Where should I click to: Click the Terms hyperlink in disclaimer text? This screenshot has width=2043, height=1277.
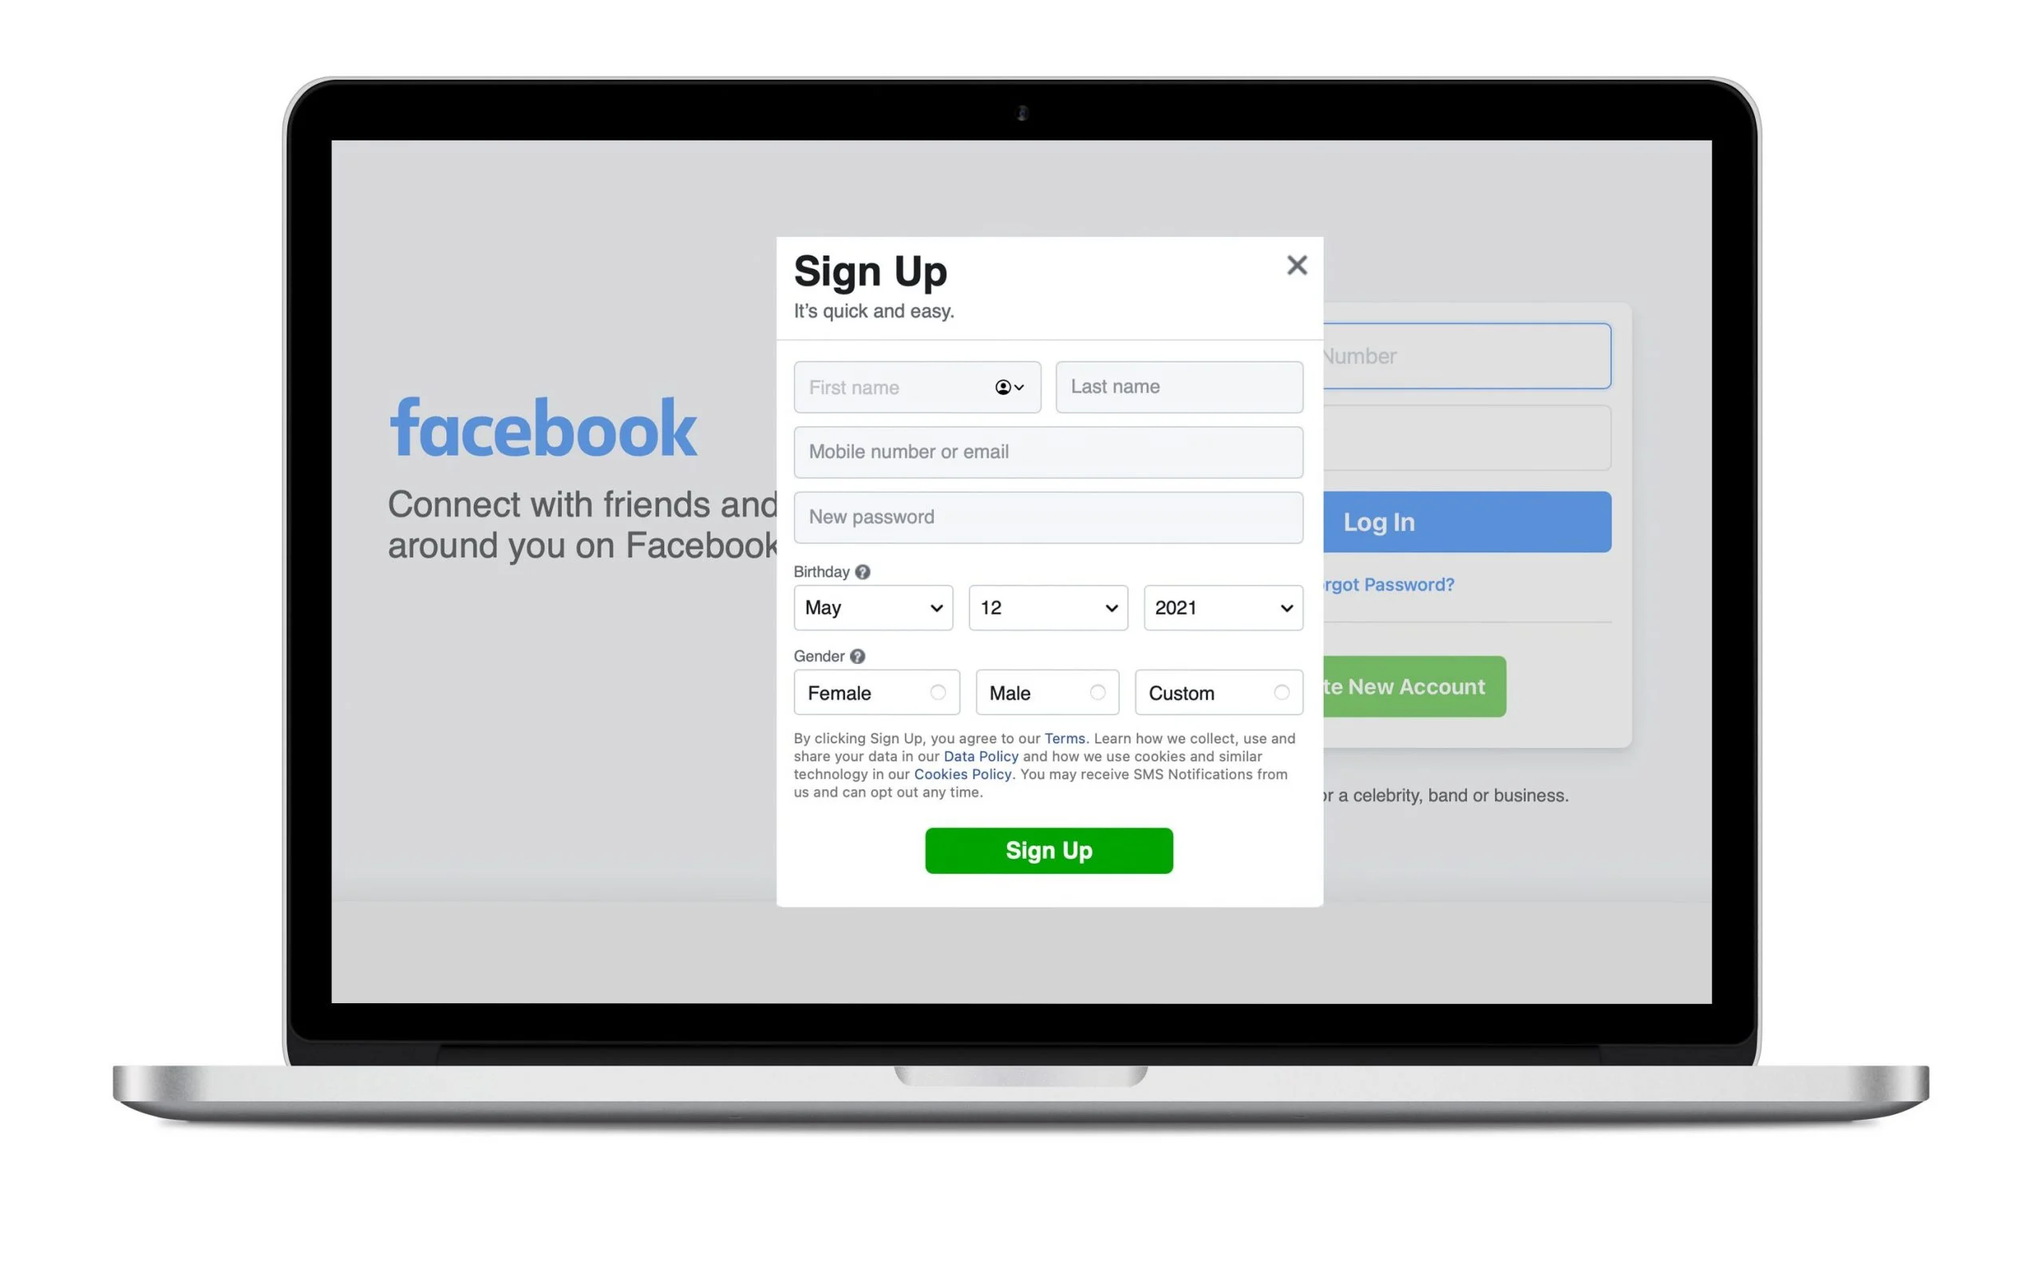[1065, 738]
